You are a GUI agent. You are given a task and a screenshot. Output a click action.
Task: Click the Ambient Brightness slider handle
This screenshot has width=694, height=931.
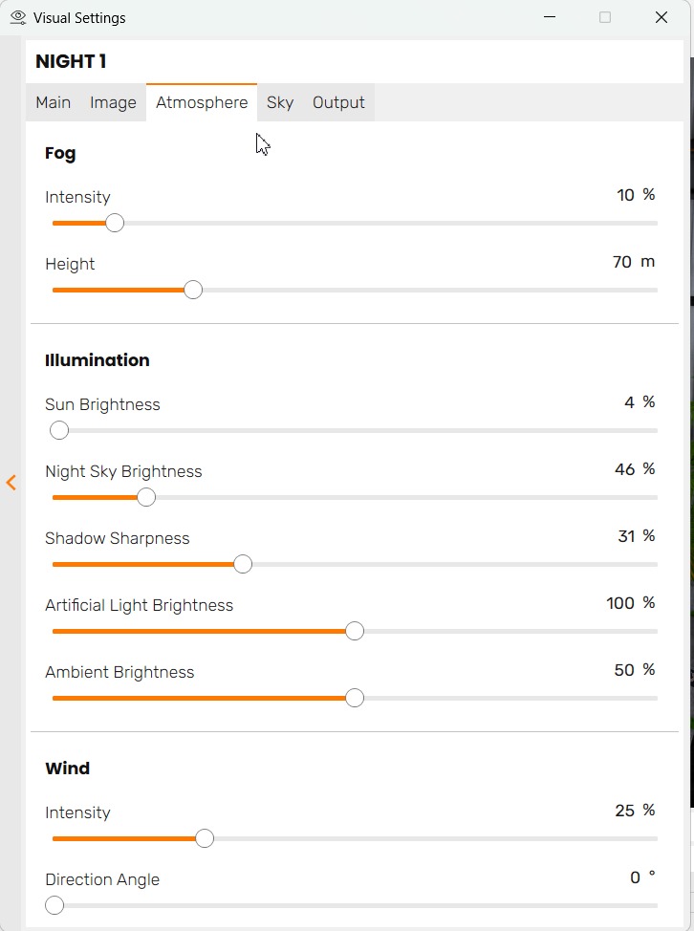click(355, 699)
